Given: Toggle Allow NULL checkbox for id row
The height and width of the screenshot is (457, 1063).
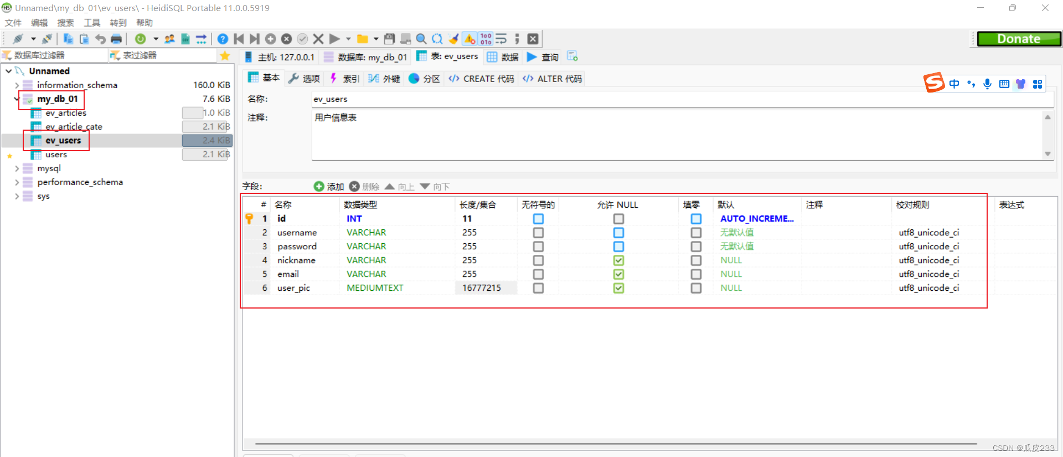Looking at the screenshot, I should [x=618, y=219].
